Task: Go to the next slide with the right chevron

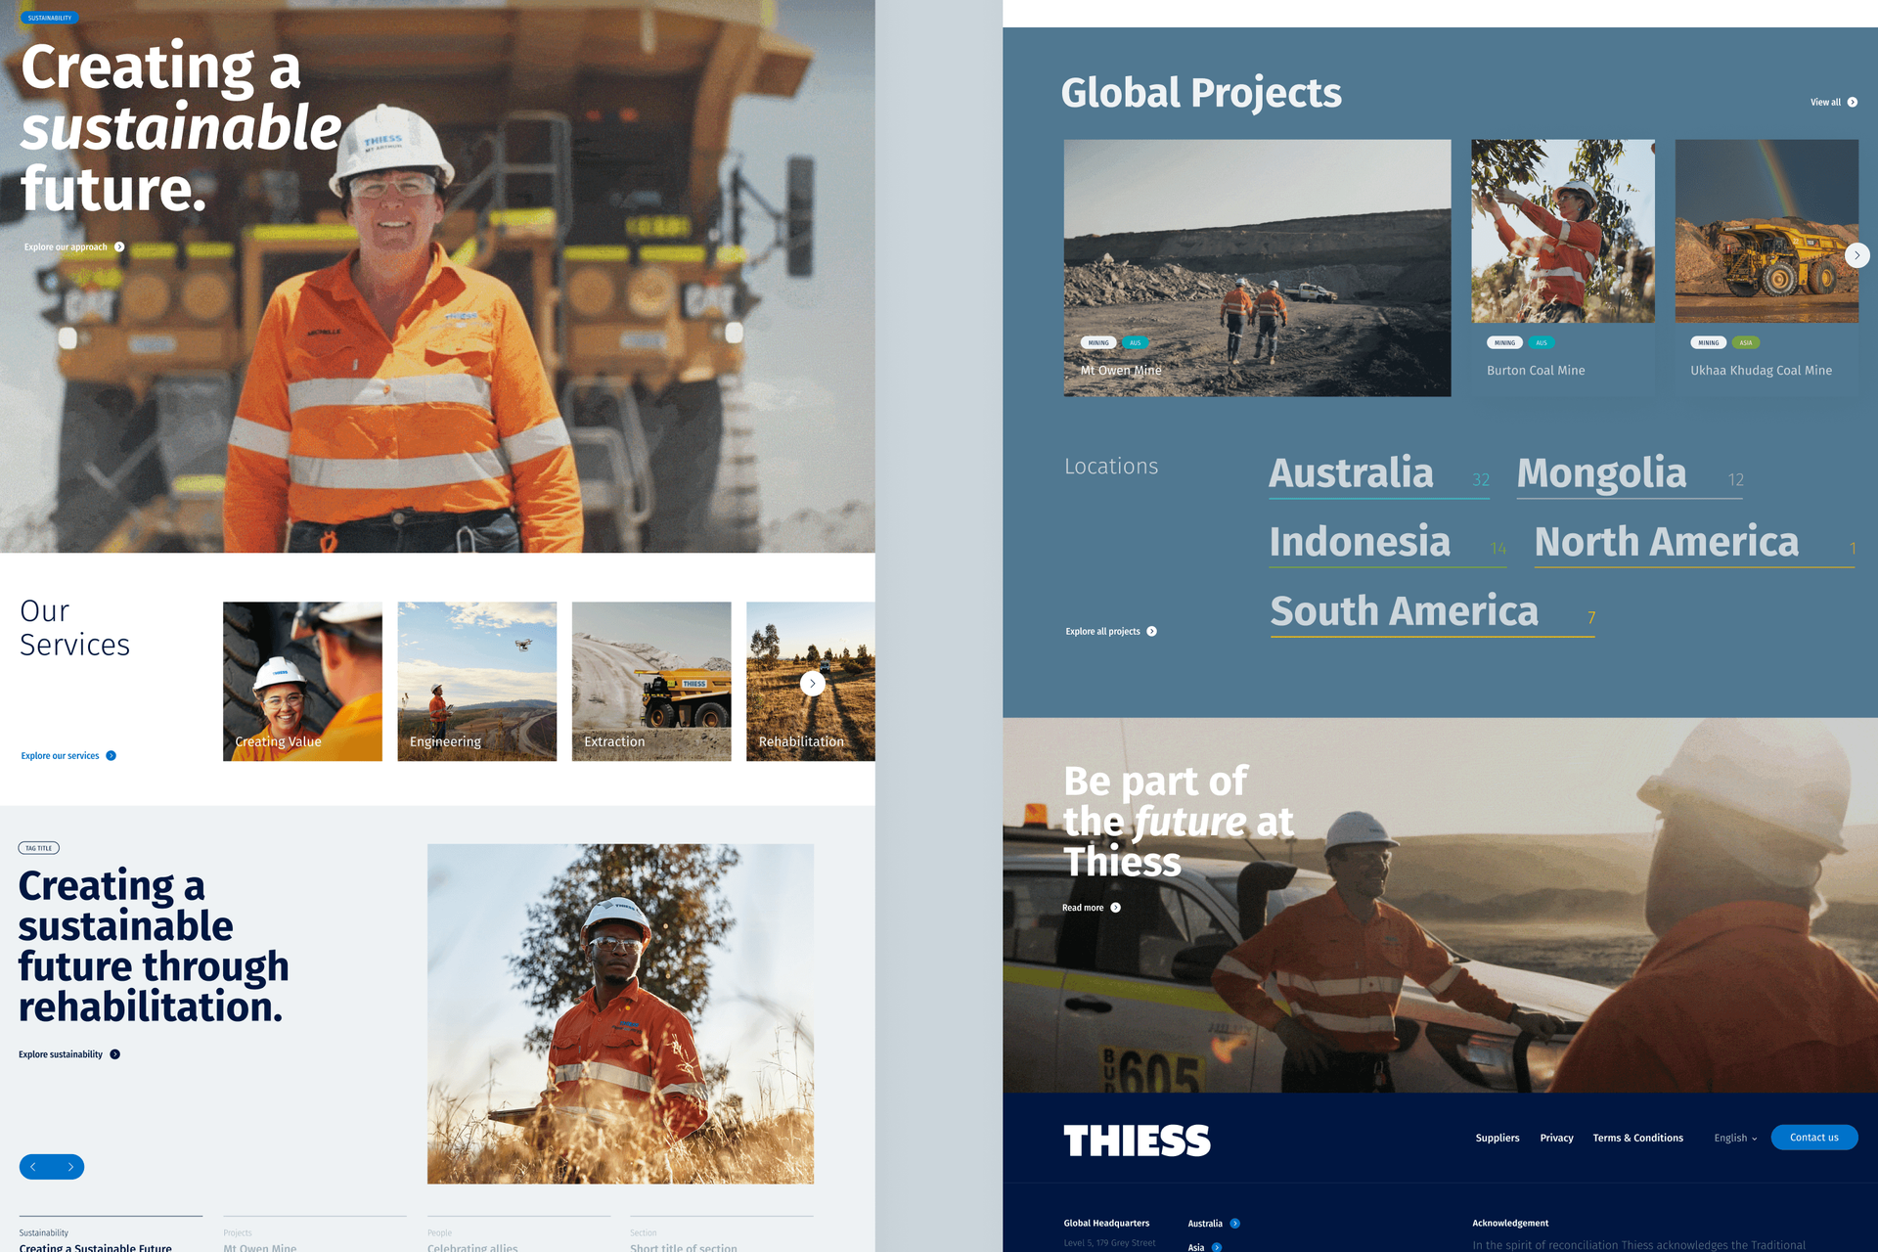Action: point(70,1167)
